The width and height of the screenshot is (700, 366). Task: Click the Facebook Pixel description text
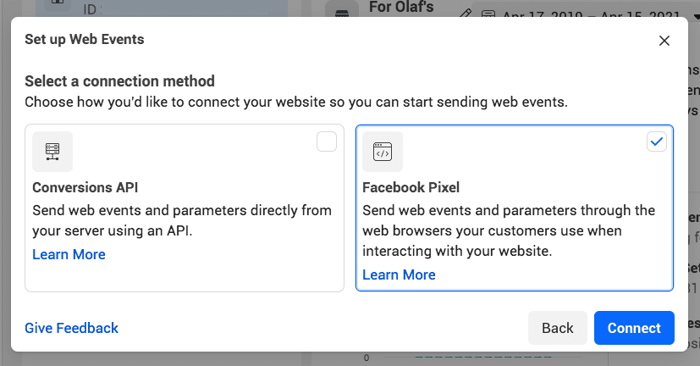(508, 230)
